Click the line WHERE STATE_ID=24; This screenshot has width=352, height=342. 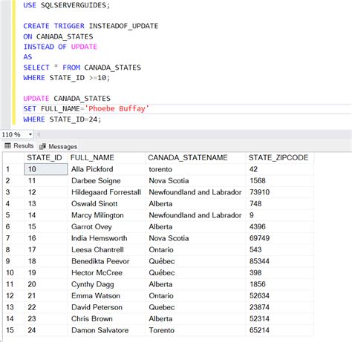[62, 119]
